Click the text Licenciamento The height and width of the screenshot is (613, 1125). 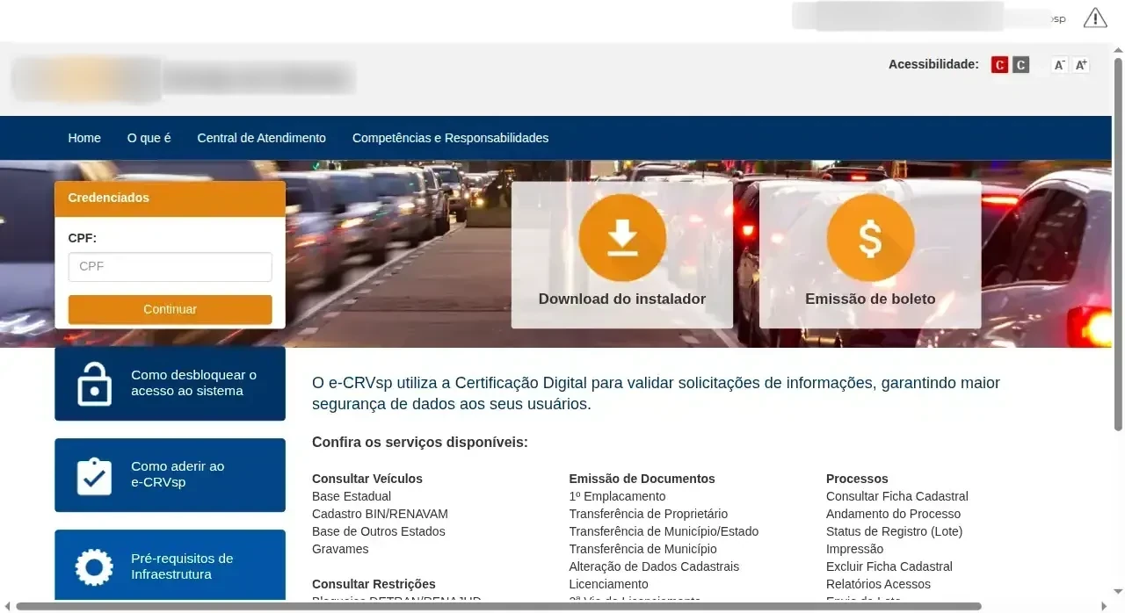click(x=608, y=584)
